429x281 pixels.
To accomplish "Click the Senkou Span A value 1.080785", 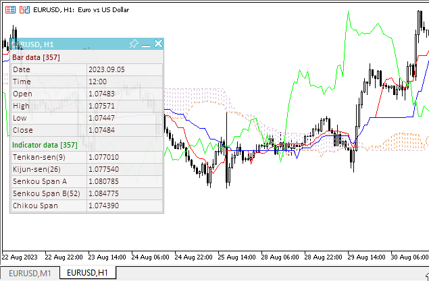I will 103,181.
